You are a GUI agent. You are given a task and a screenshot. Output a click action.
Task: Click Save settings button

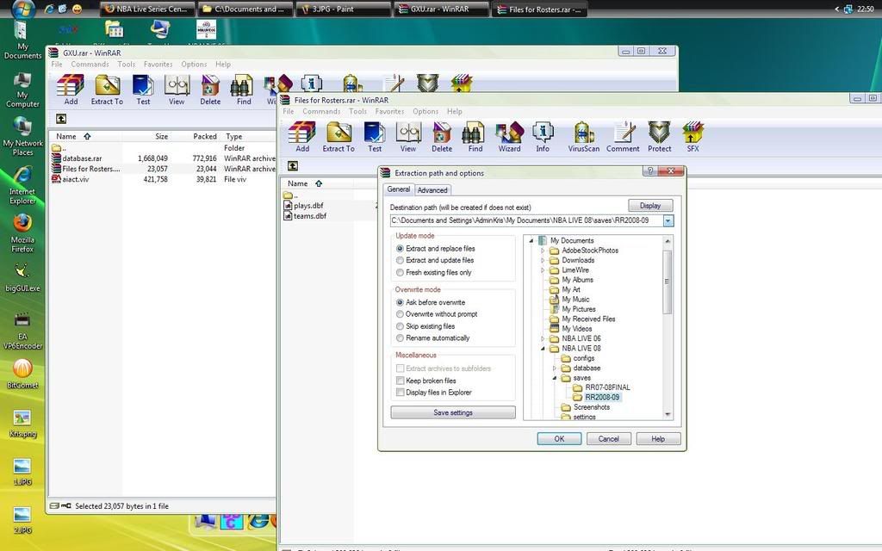(x=453, y=412)
